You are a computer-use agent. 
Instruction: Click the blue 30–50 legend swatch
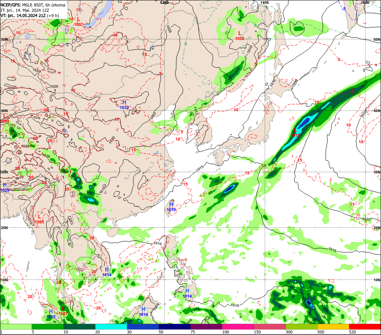(x=143, y=327)
